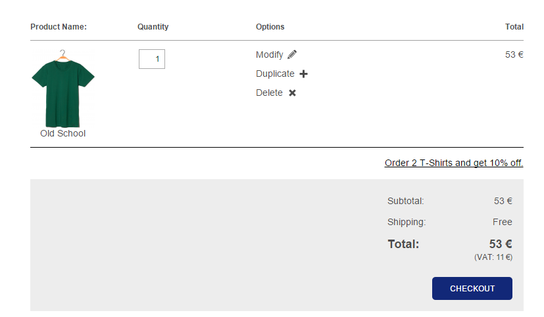The width and height of the screenshot is (544, 317).
Task: Click the green T-shirt product image
Action: 62,89
